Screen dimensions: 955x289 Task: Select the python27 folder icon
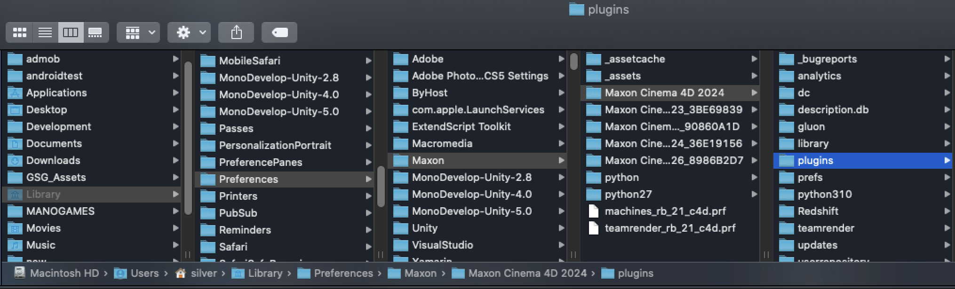[x=594, y=195]
